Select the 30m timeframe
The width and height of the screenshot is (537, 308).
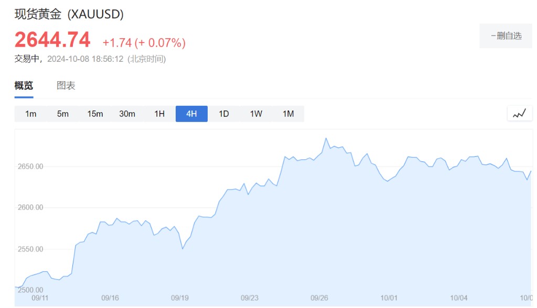pyautogui.click(x=127, y=114)
